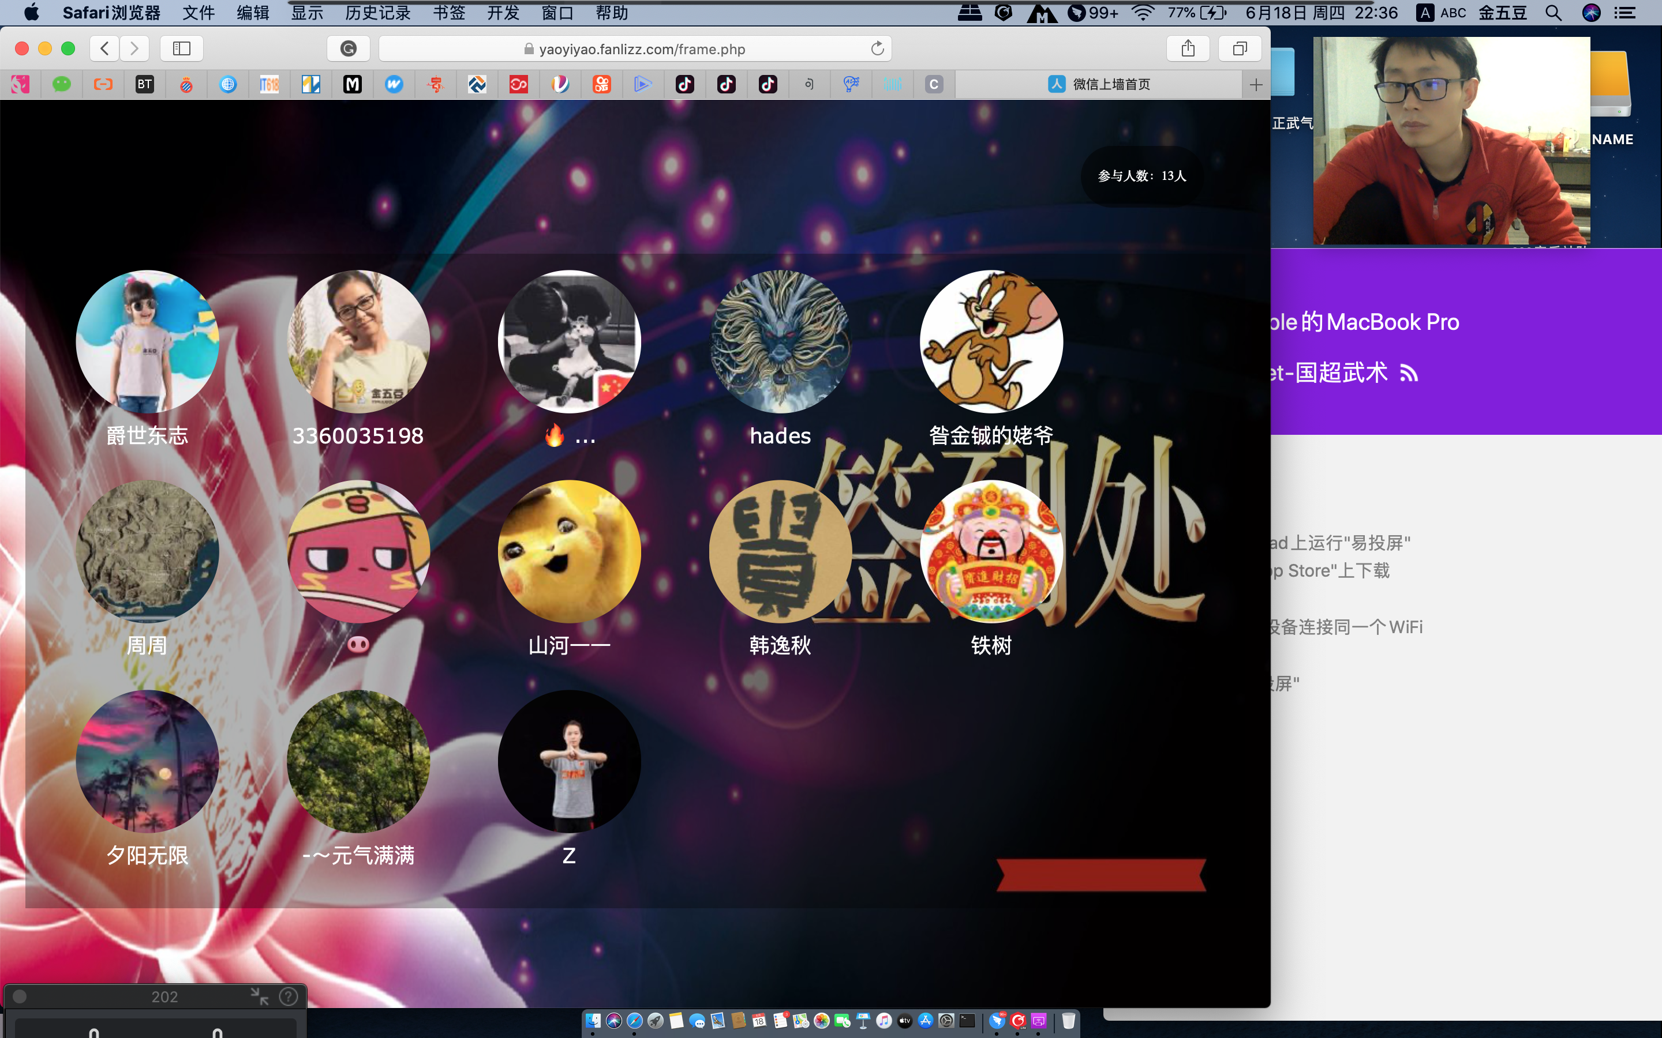1662x1038 pixels.
Task: Toggle the Safari sidebar button
Action: [x=181, y=48]
